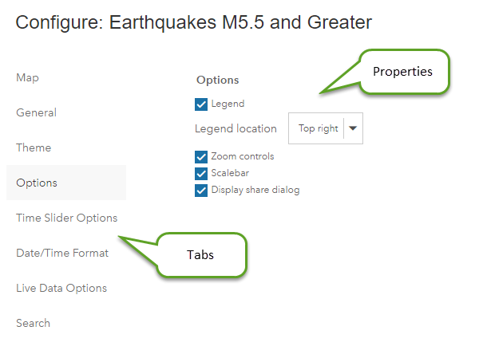479x354 pixels.
Task: Switch to the Search tab
Action: point(33,323)
